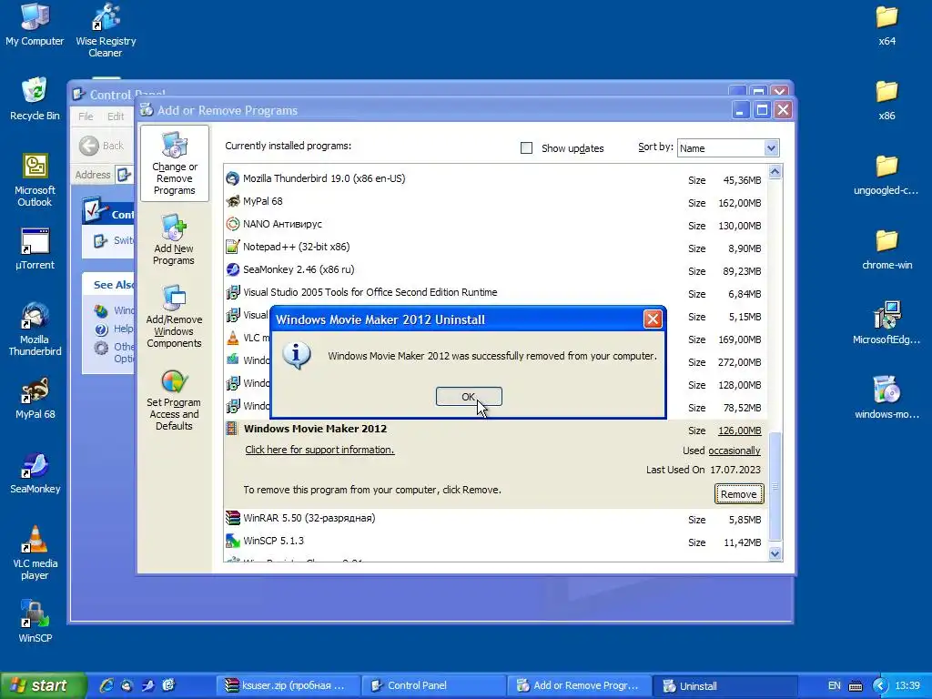Click the Remove button for Movie Maker

click(x=738, y=494)
